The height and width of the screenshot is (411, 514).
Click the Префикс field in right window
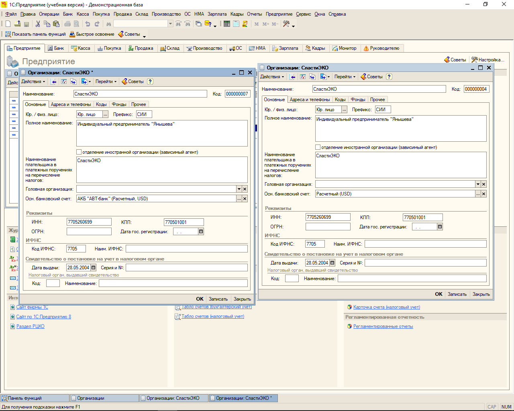(x=383, y=110)
